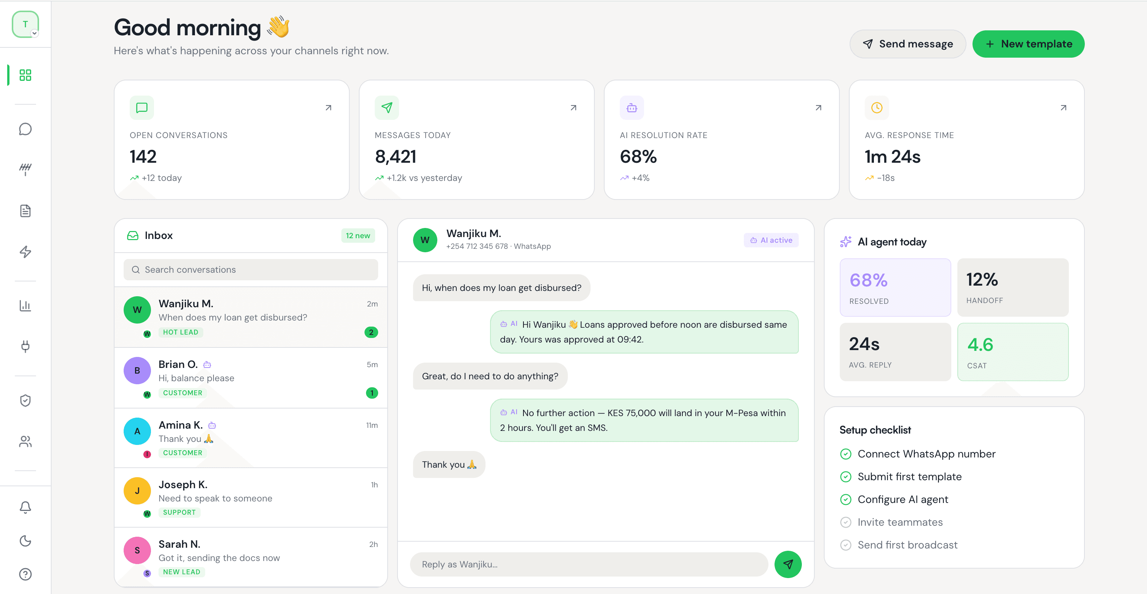Click the Send message button

(x=907, y=44)
